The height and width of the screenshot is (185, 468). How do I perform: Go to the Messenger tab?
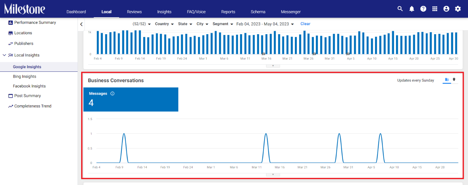click(291, 12)
